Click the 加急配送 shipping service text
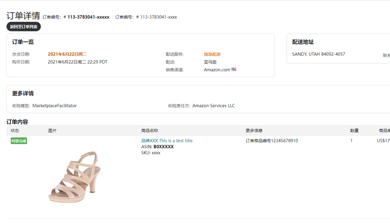390x224 pixels. tap(212, 54)
